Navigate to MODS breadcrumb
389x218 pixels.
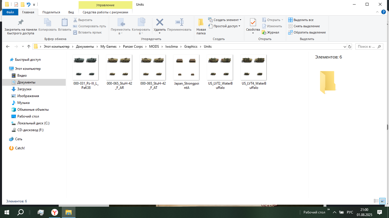pyautogui.click(x=154, y=47)
